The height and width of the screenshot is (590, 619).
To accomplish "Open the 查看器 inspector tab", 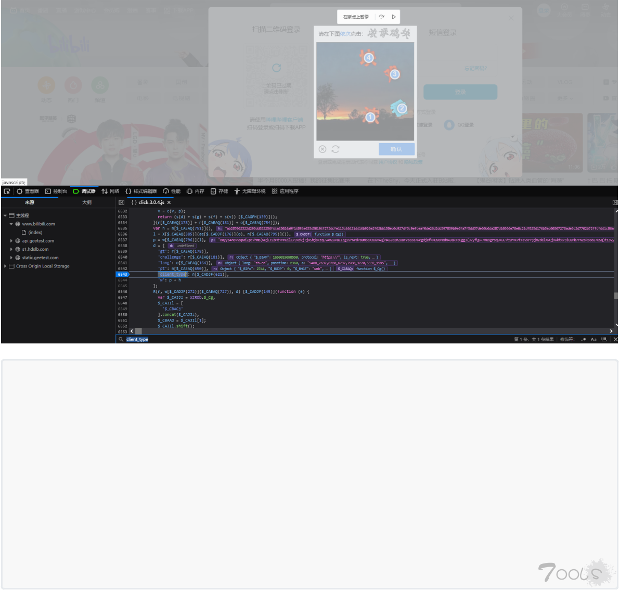I will click(28, 191).
